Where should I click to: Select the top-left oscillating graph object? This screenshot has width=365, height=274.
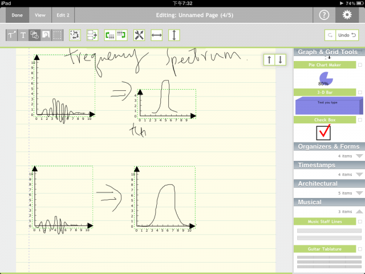point(64,85)
